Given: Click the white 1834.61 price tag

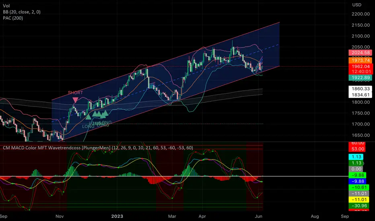Looking at the screenshot, I should pyautogui.click(x=361, y=95).
